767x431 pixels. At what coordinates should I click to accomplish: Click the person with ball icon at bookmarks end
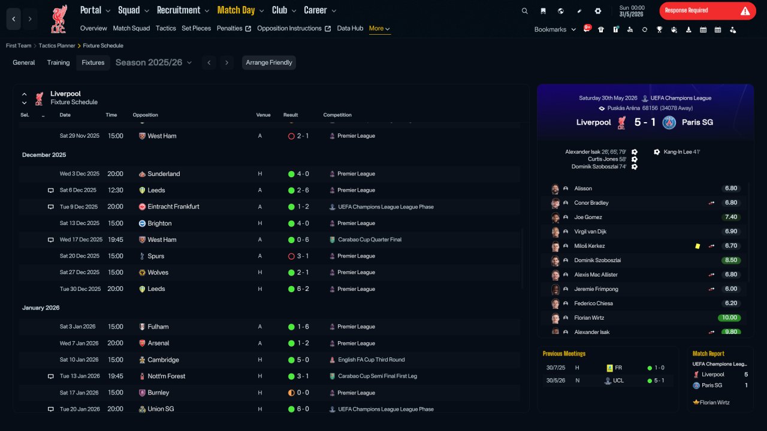[732, 29]
